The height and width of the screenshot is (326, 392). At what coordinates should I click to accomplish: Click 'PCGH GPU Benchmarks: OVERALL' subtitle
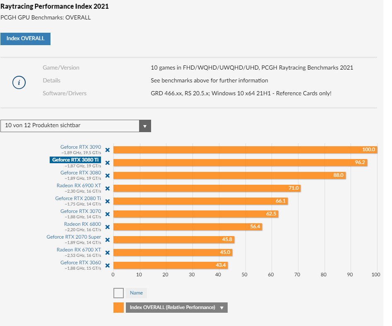46,17
